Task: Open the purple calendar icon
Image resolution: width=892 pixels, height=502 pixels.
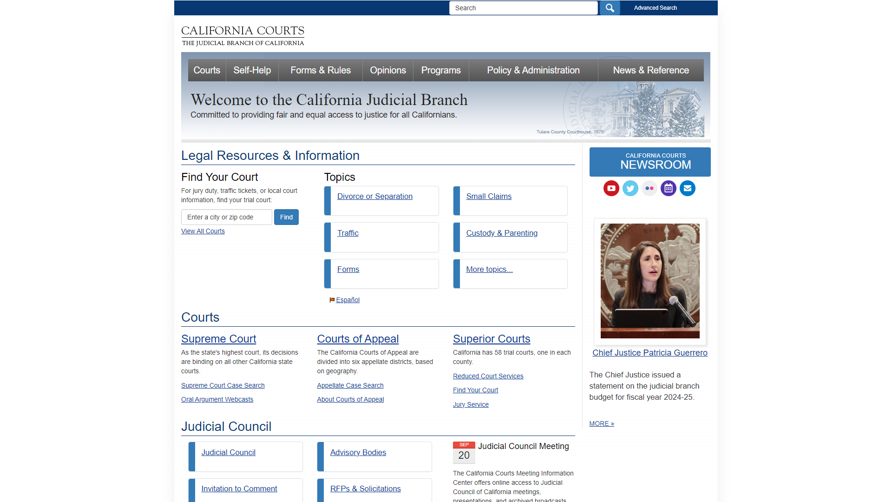Action: [x=669, y=188]
